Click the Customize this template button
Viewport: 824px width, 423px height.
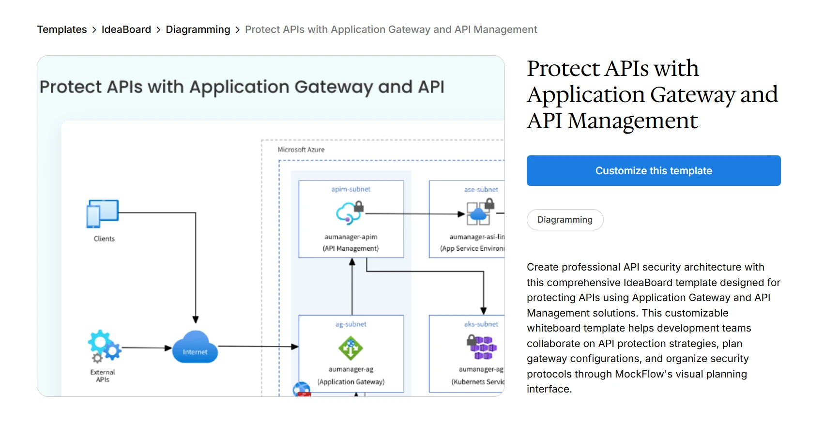(654, 171)
